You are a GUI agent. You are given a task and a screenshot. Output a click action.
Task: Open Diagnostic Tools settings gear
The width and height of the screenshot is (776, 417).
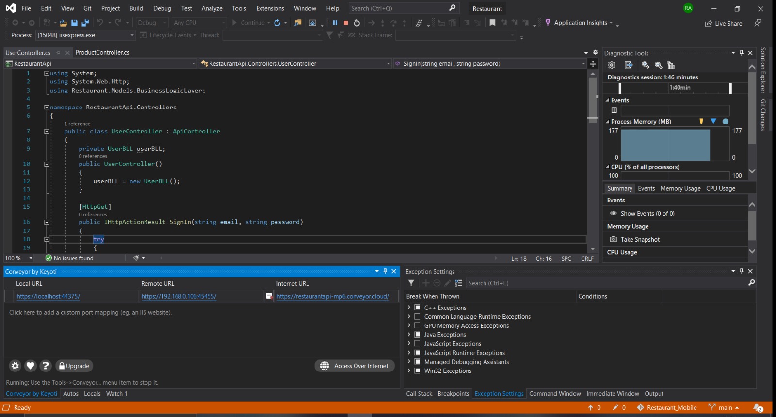pos(612,65)
